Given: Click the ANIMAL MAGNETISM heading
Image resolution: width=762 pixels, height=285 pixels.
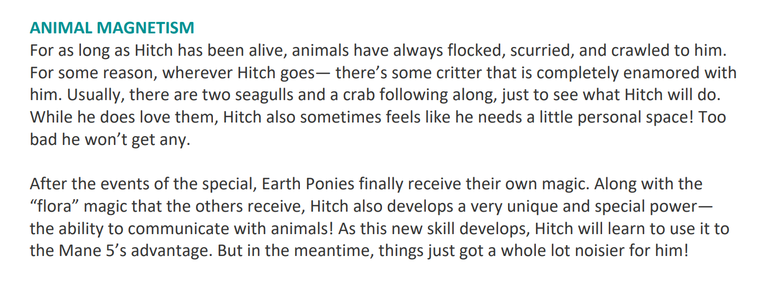Looking at the screenshot, I should pyautogui.click(x=112, y=28).
